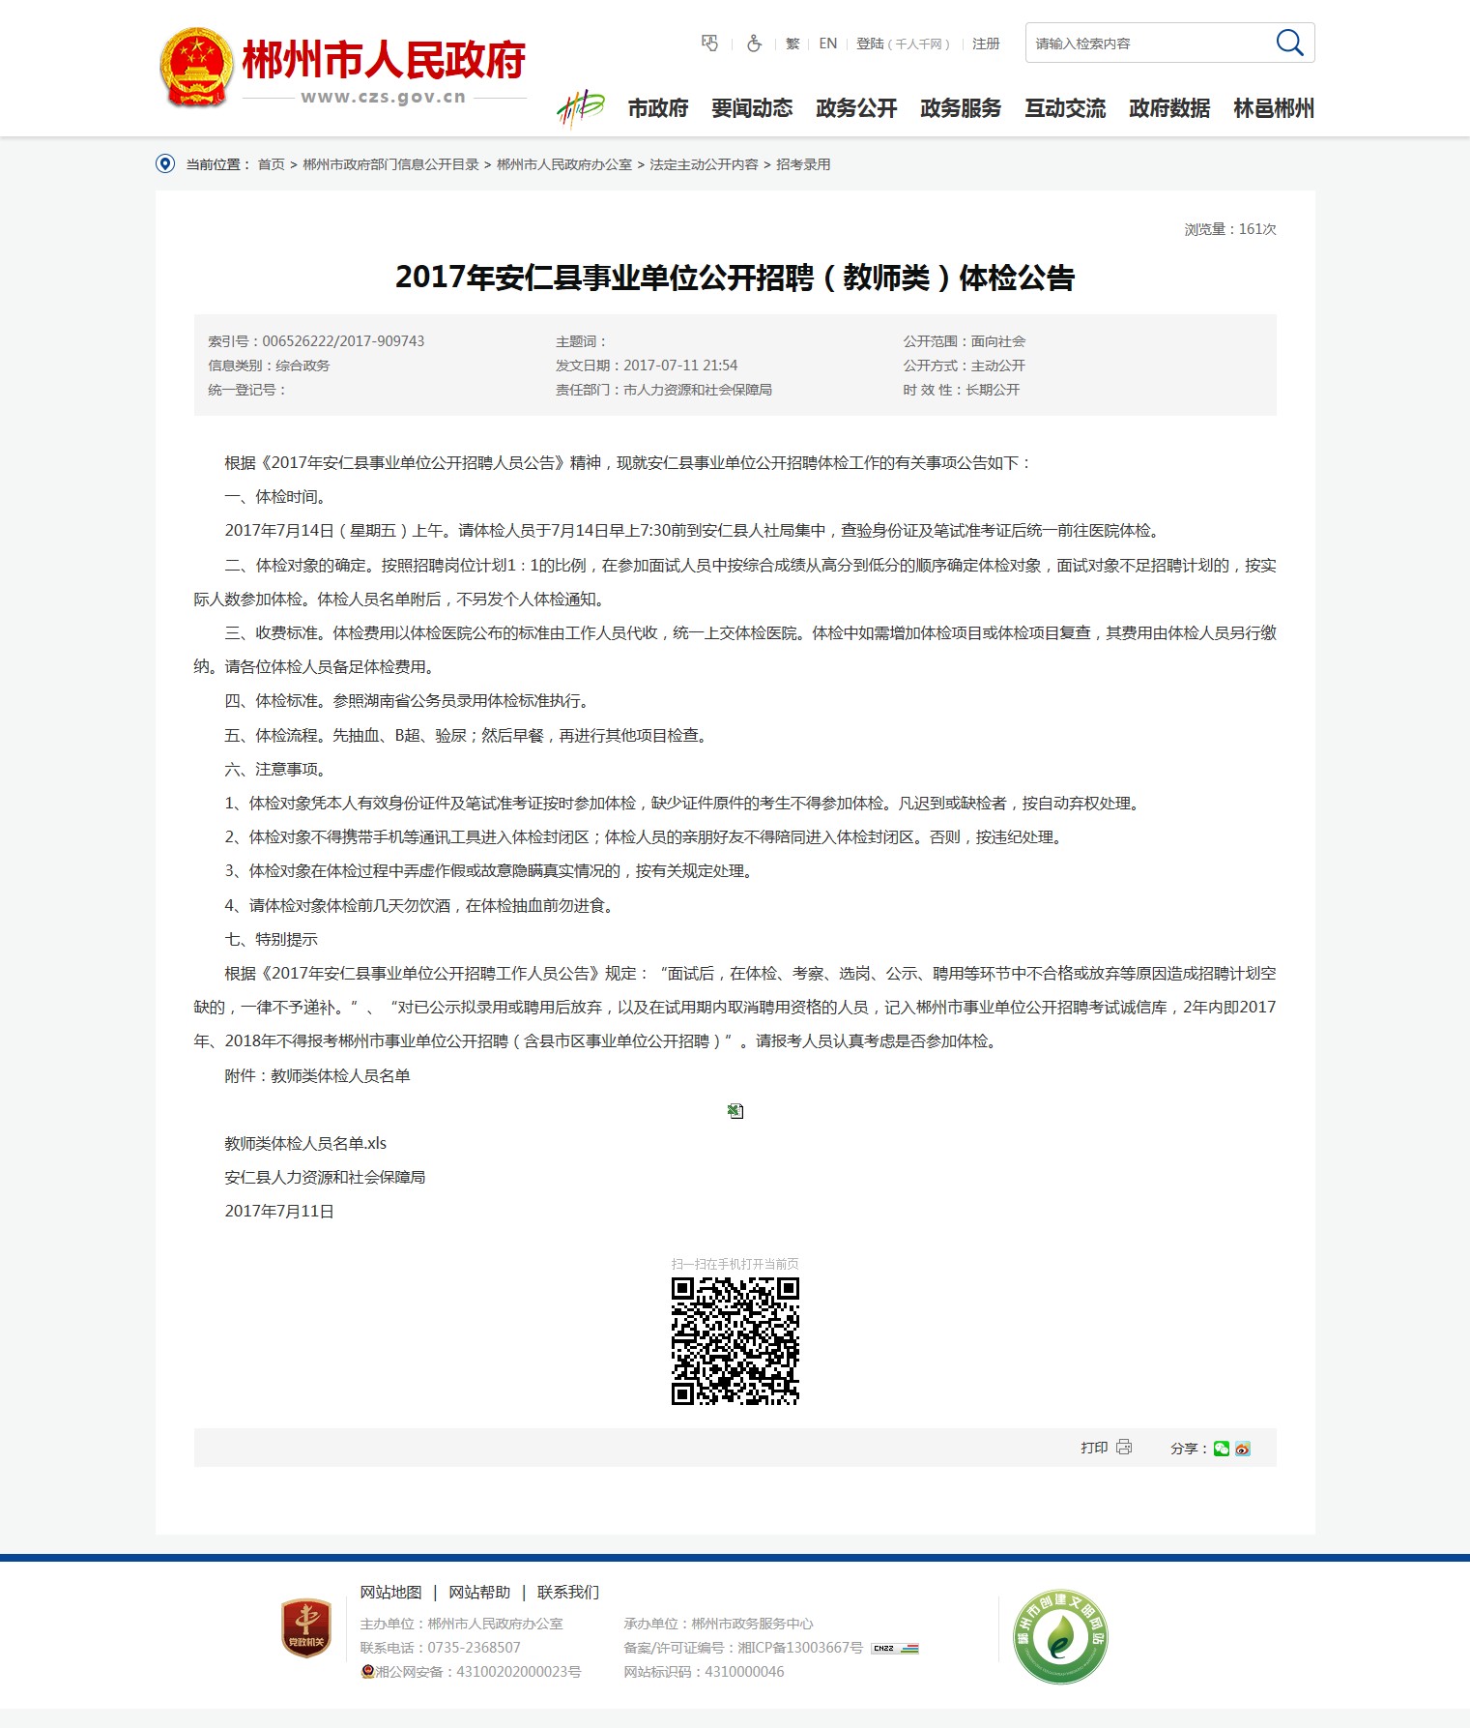The image size is (1470, 1728).
Task: Share via the Weibo icon
Action: coord(1243,1448)
